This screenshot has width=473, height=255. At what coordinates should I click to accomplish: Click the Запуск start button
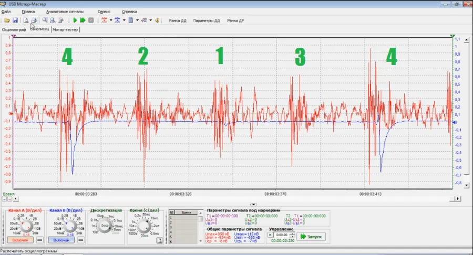pos(311,237)
